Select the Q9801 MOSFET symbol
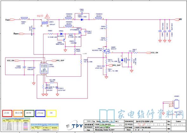Image resolution: width=187 pixels, height=133 pixels. (80, 32)
